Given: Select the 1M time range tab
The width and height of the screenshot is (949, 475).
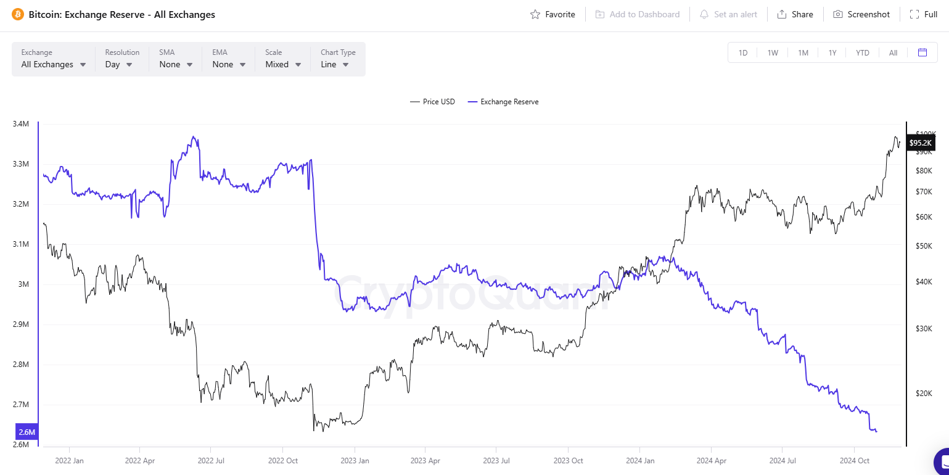Looking at the screenshot, I should (803, 52).
